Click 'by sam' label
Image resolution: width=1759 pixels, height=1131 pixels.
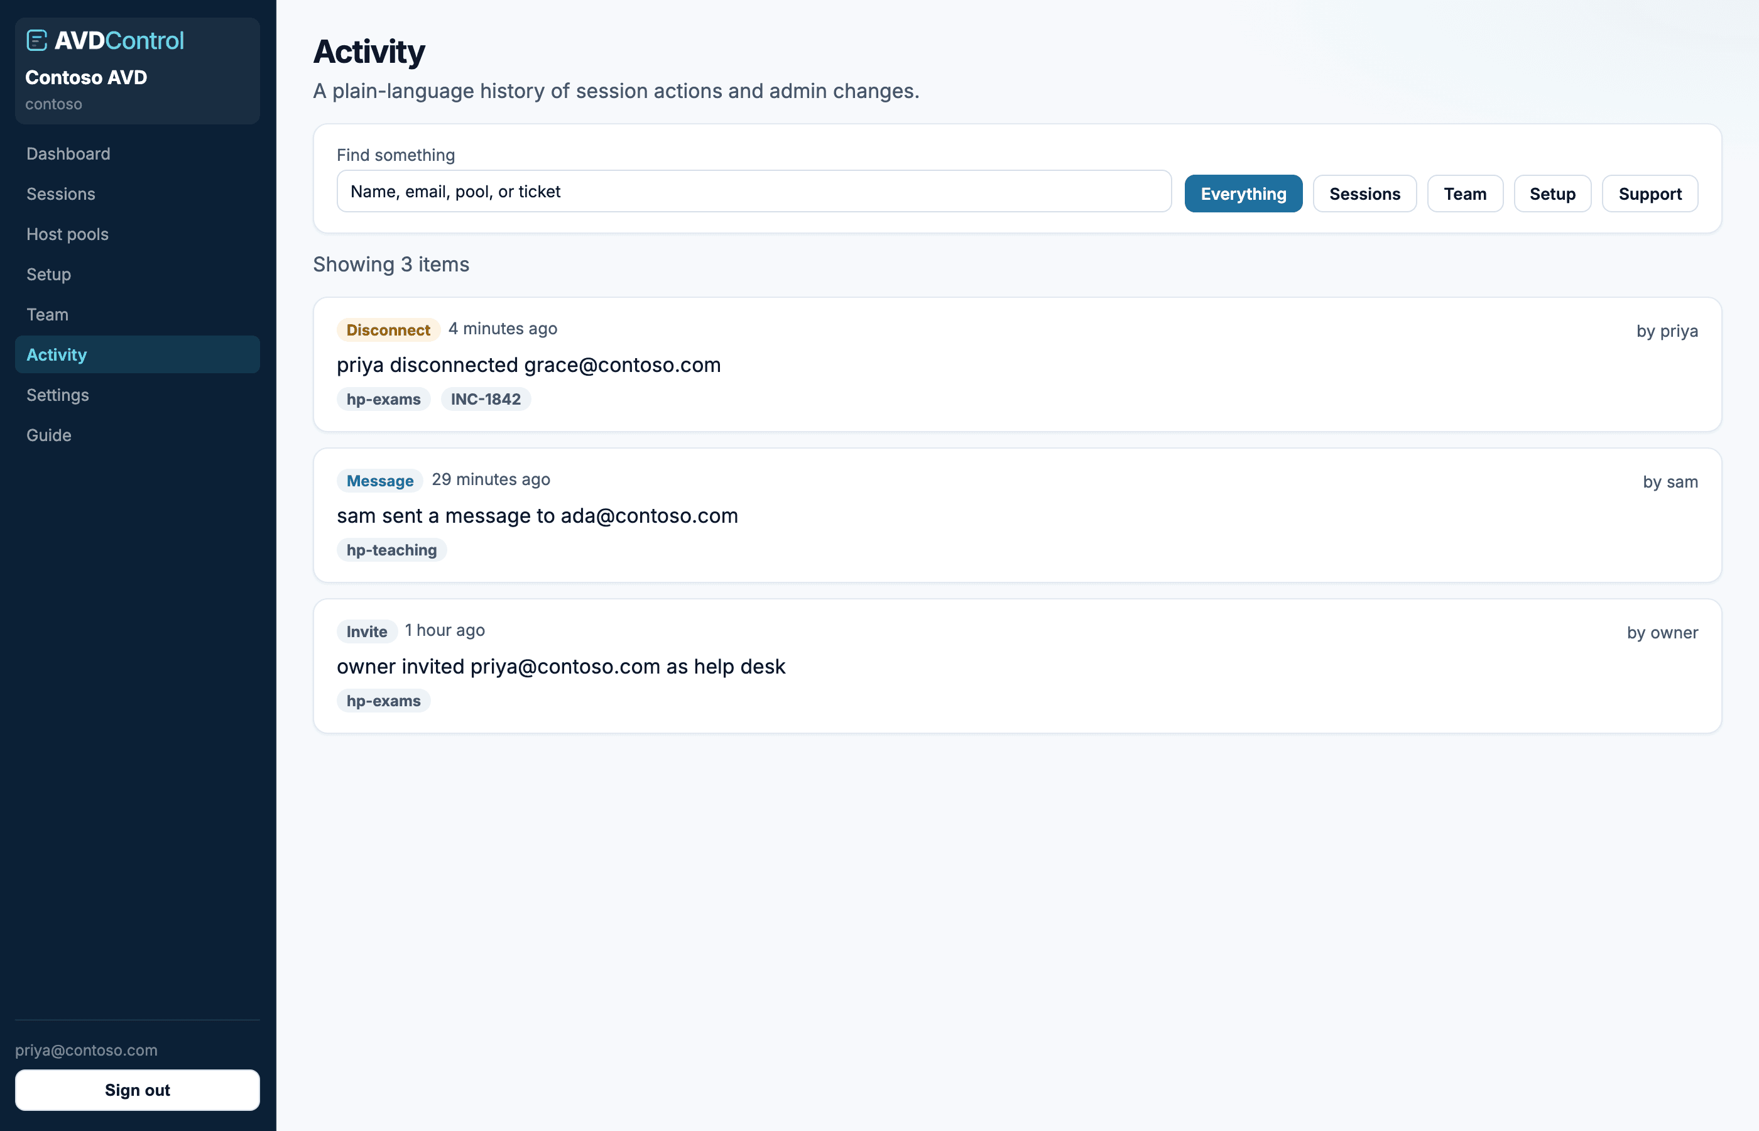[1670, 482]
